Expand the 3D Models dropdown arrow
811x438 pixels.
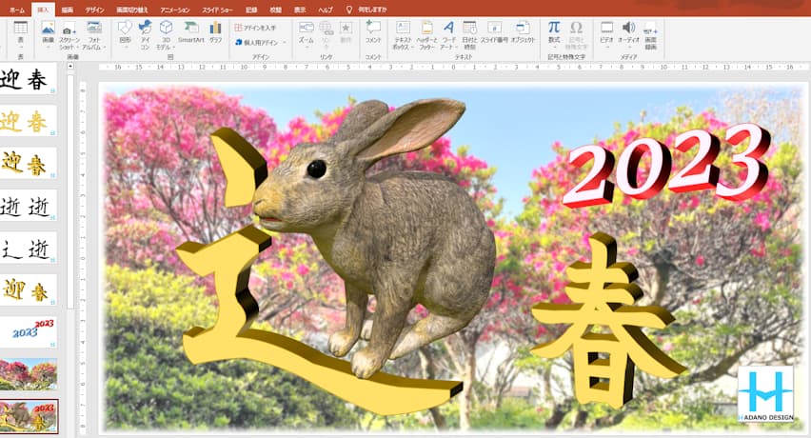174,47
